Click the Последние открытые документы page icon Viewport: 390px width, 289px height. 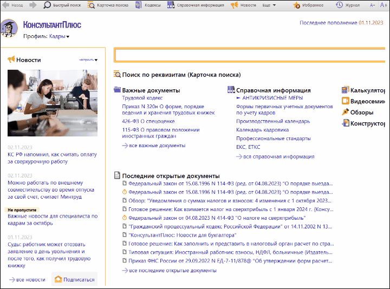pos(117,175)
